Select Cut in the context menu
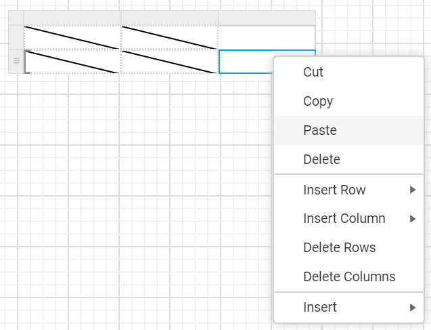 (348, 72)
